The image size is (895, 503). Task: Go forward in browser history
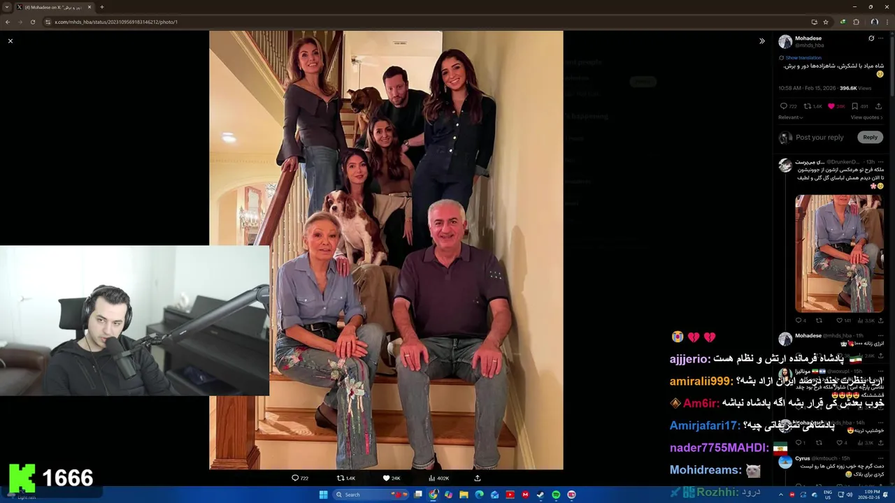pyautogui.click(x=20, y=22)
